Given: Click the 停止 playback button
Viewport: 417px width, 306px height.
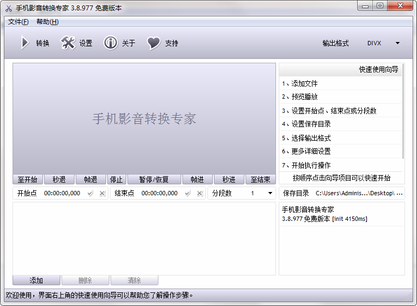Looking at the screenshot, I should 116,179.
